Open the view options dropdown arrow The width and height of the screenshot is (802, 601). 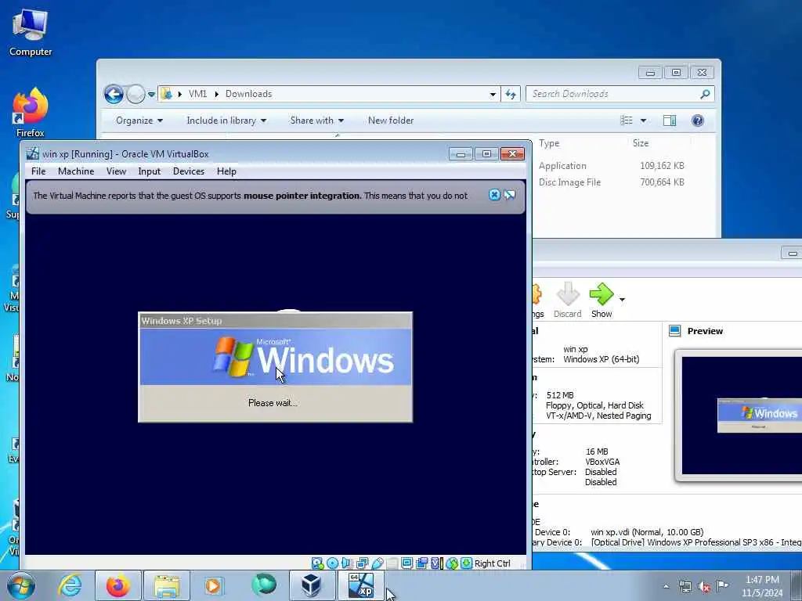click(x=644, y=121)
